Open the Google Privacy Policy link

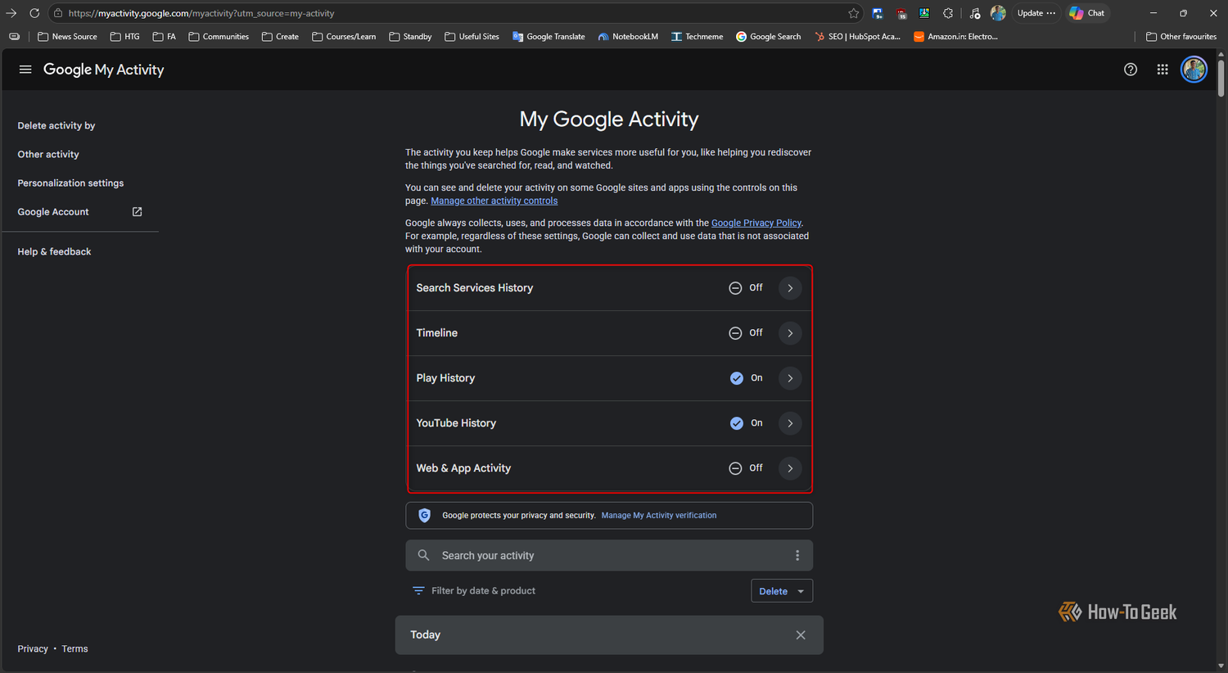tap(756, 223)
